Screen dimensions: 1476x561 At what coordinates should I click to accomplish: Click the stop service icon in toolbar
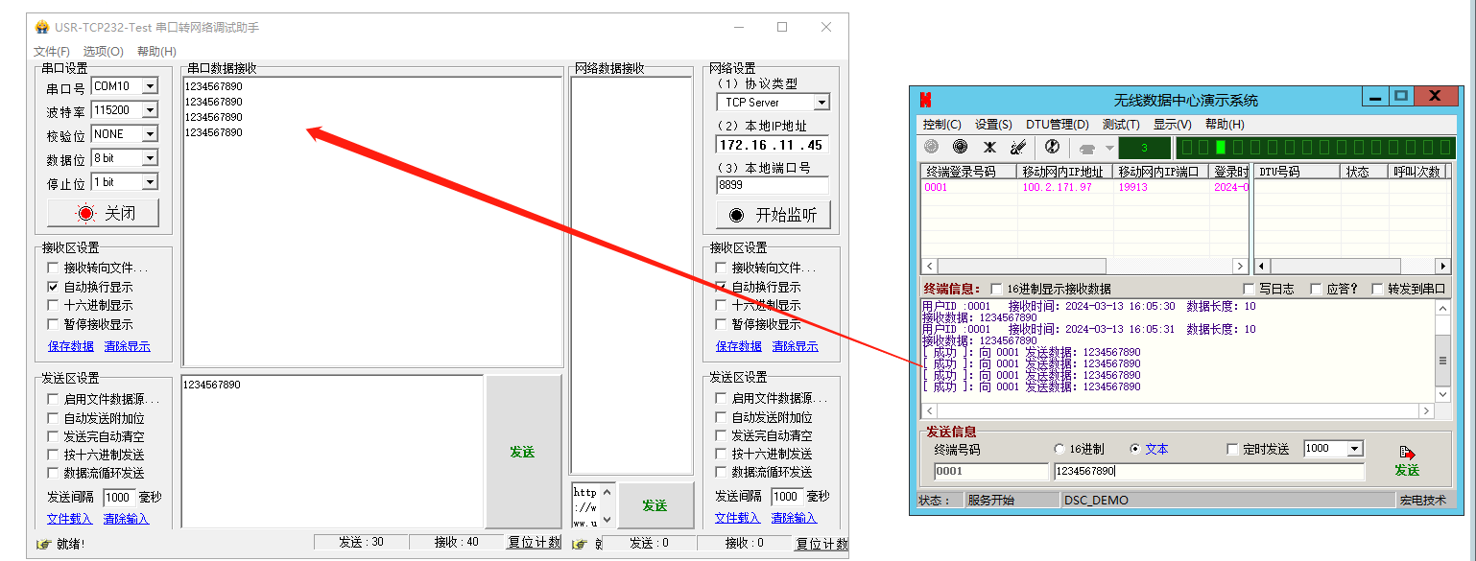click(x=960, y=147)
